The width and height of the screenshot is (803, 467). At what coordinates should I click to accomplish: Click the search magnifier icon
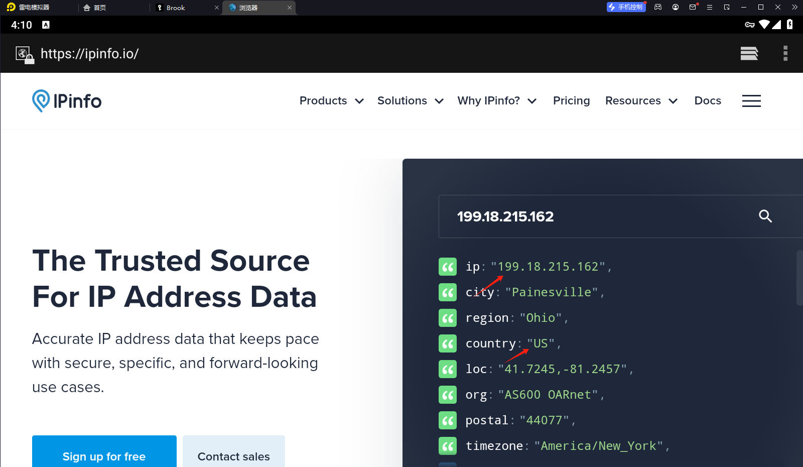pyautogui.click(x=765, y=216)
